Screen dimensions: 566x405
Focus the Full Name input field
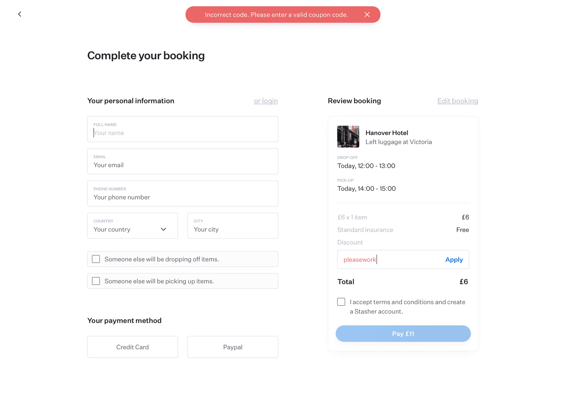tap(183, 129)
